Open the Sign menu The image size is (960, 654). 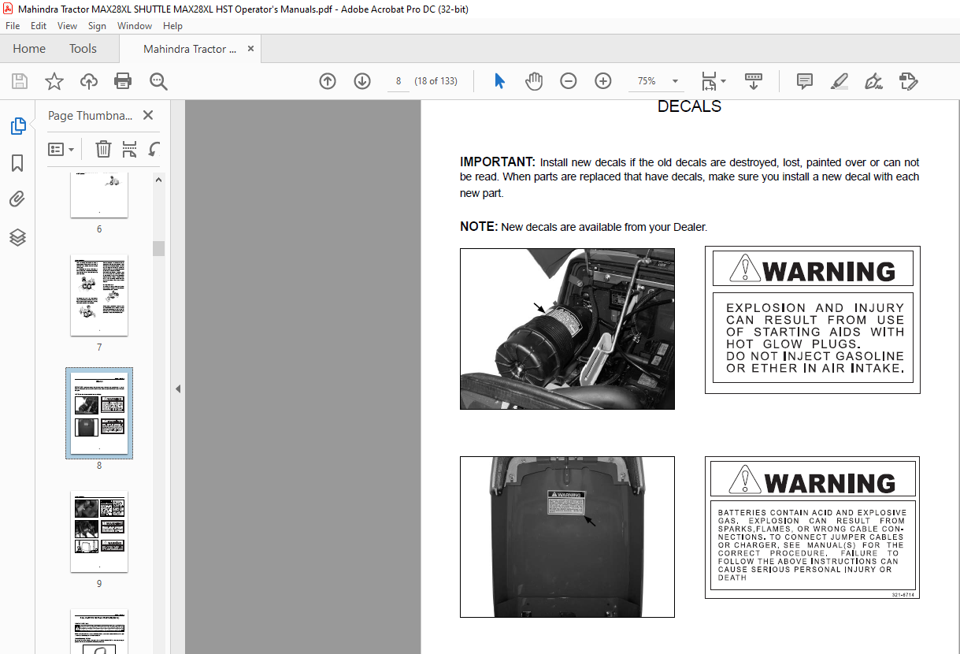pyautogui.click(x=97, y=26)
